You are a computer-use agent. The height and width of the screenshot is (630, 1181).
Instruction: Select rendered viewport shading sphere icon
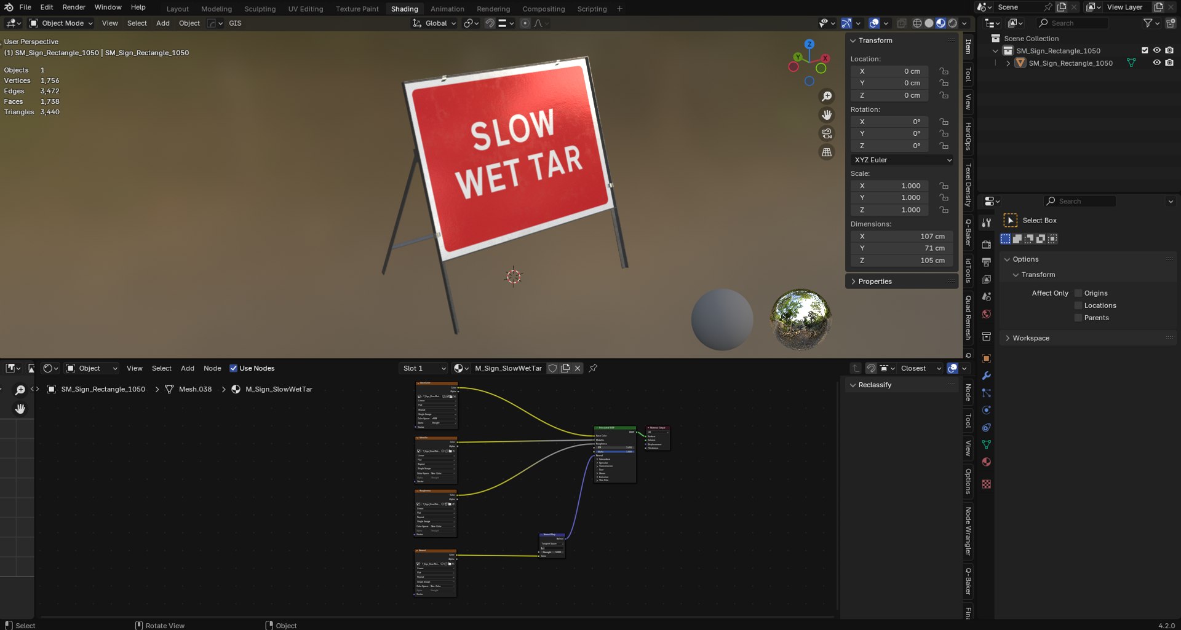(x=953, y=23)
